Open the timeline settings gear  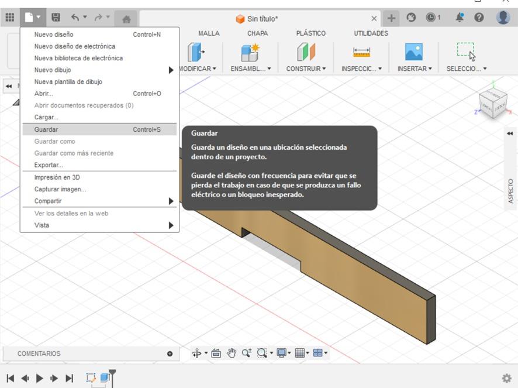(506, 377)
